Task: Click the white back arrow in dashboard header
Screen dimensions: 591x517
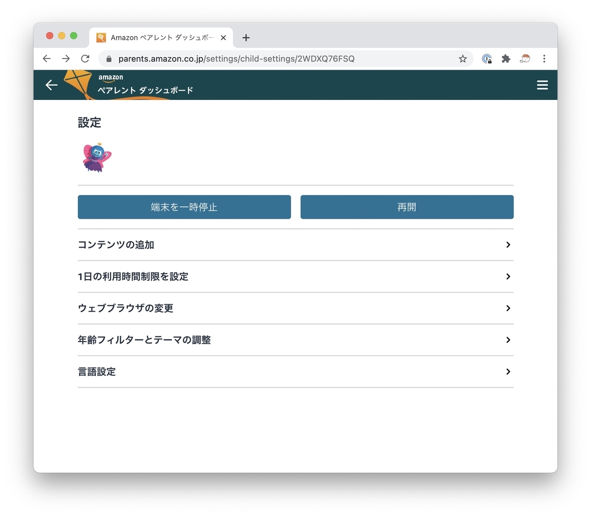Action: tap(52, 85)
